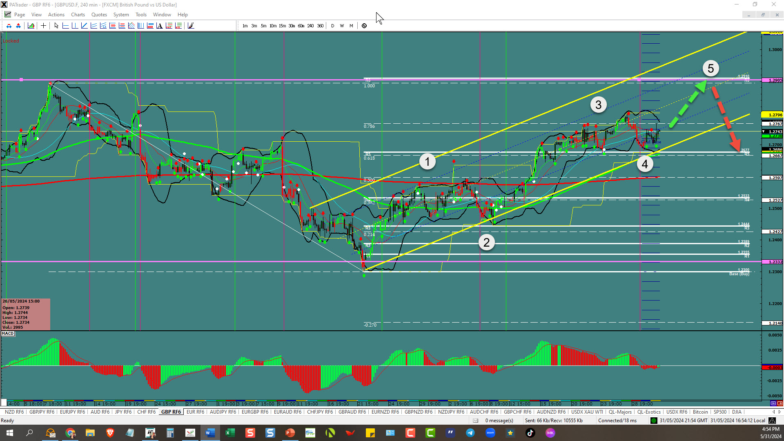This screenshot has height=441, width=784.
Task: Select the parallel channel lines tool
Action: [x=94, y=26]
